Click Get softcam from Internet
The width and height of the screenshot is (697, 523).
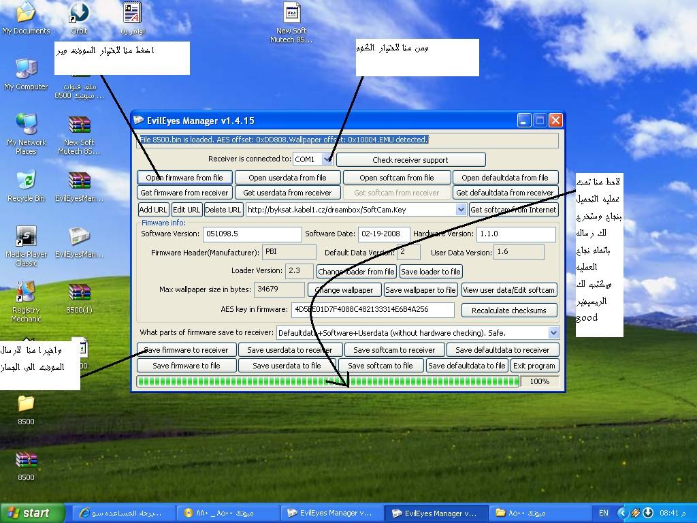513,210
